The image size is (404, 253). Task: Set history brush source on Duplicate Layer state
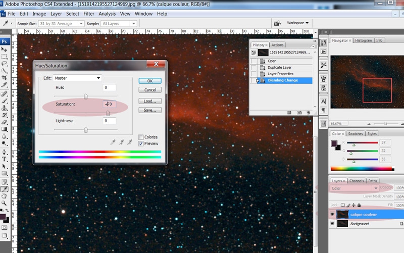(x=254, y=68)
